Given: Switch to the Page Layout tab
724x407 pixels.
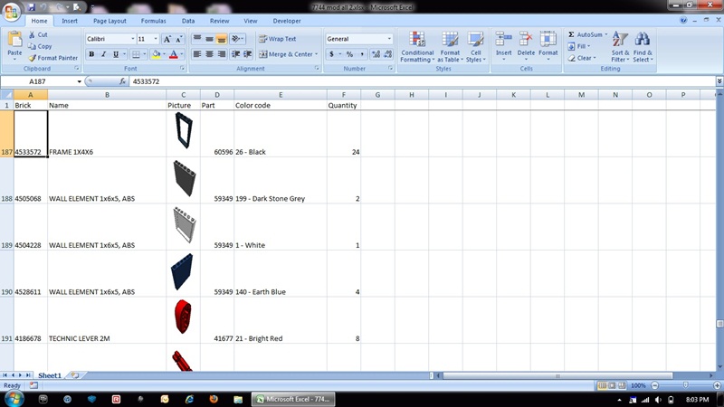Looking at the screenshot, I should (110, 20).
